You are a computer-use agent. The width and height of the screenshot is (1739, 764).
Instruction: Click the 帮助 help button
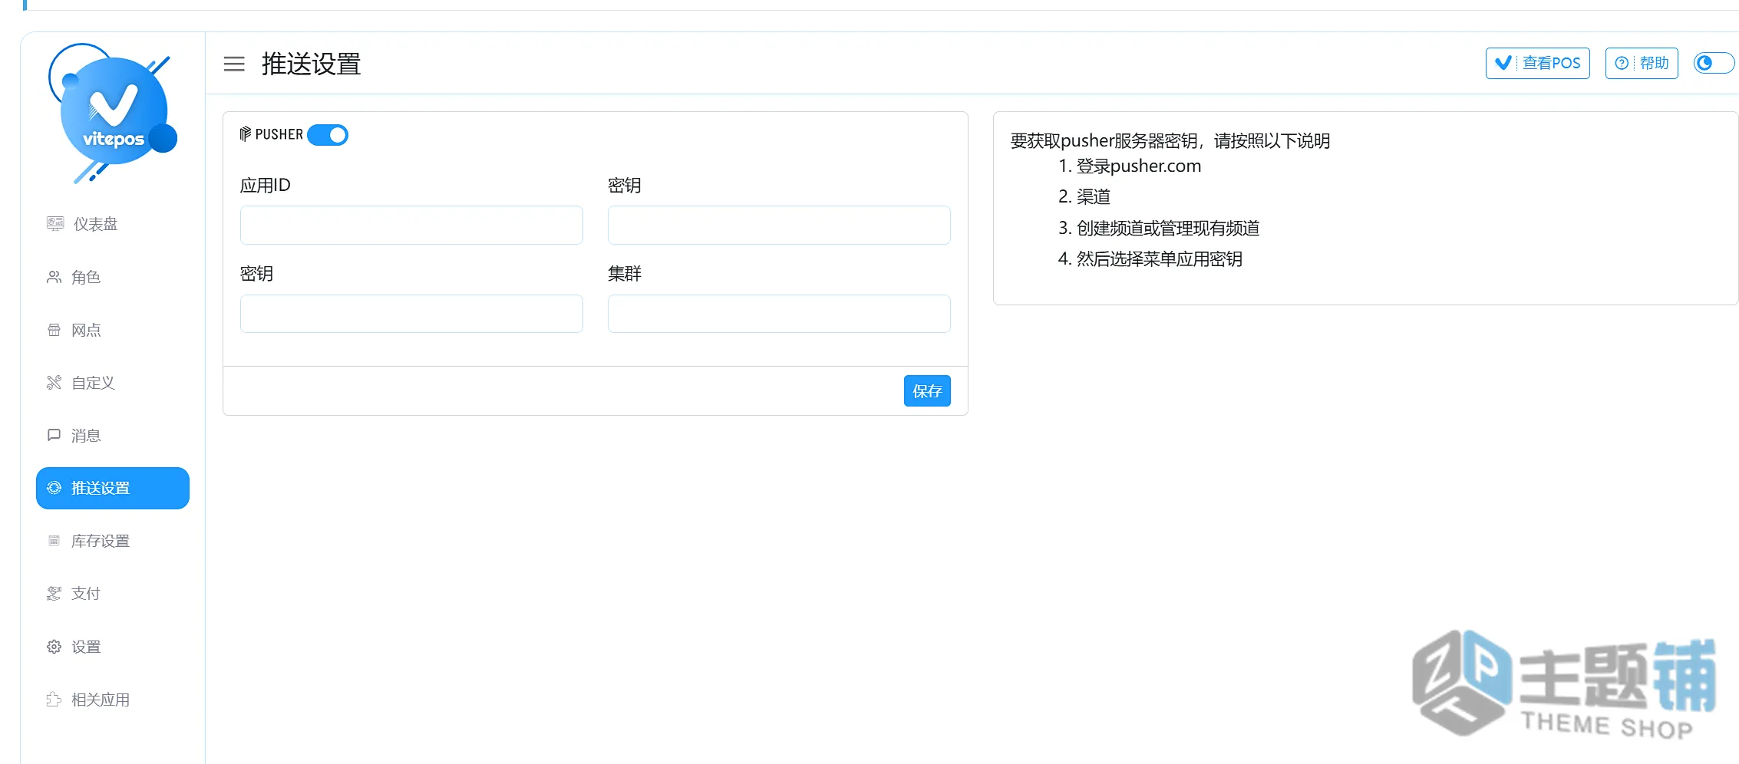(x=1642, y=63)
